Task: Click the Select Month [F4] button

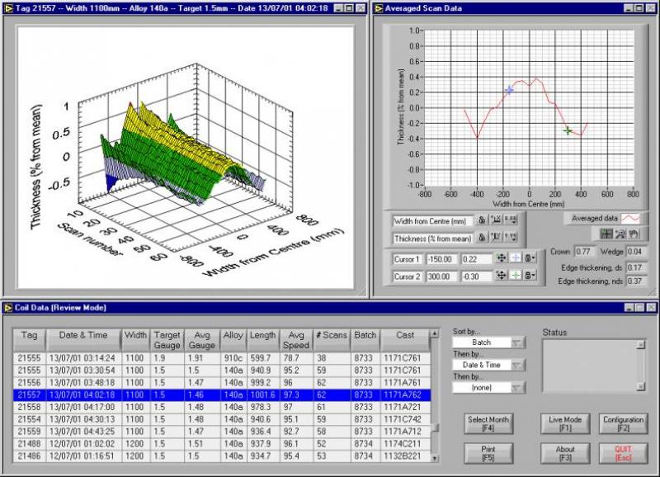Action: [488, 423]
